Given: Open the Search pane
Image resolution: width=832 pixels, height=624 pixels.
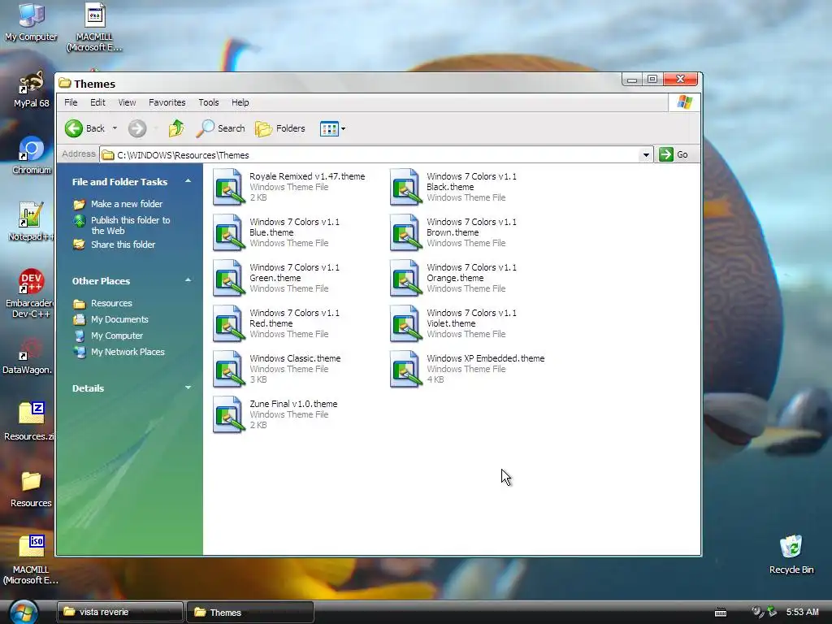Looking at the screenshot, I should (220, 128).
